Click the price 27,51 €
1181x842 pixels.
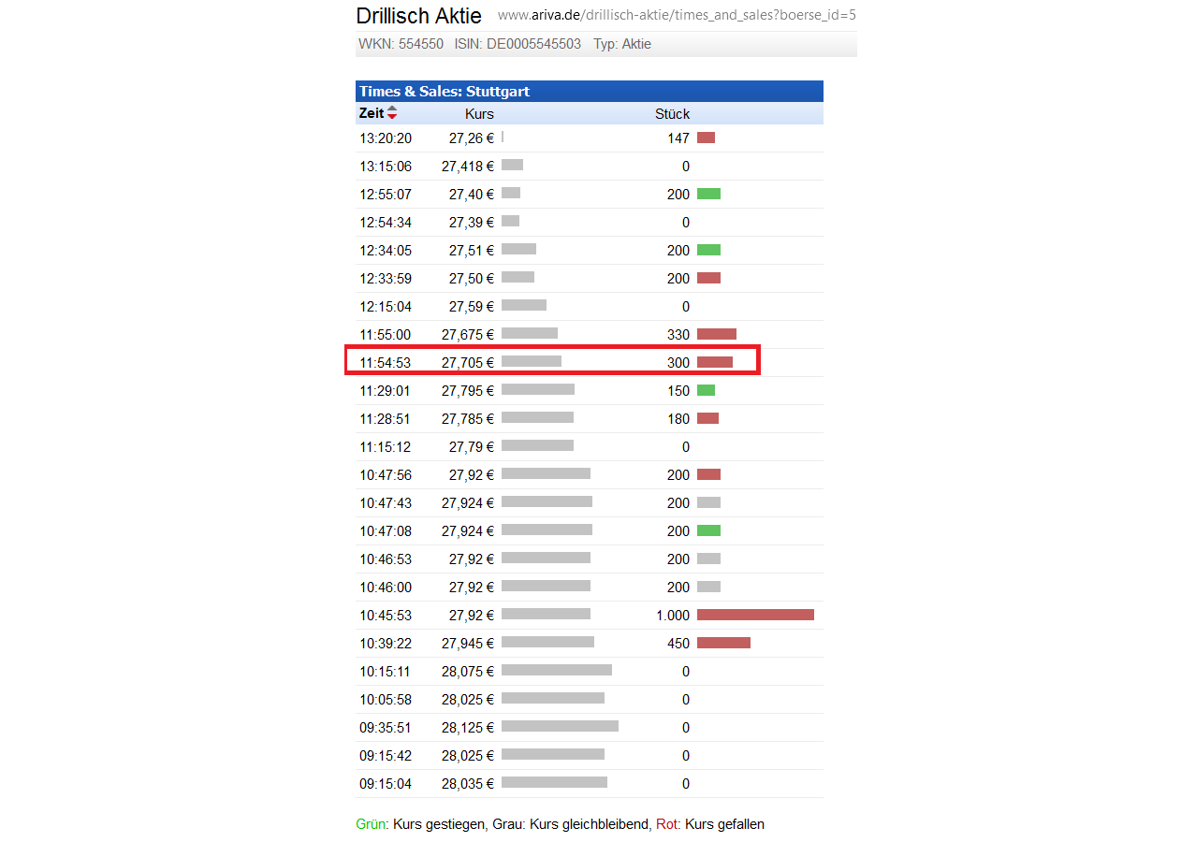pos(472,251)
